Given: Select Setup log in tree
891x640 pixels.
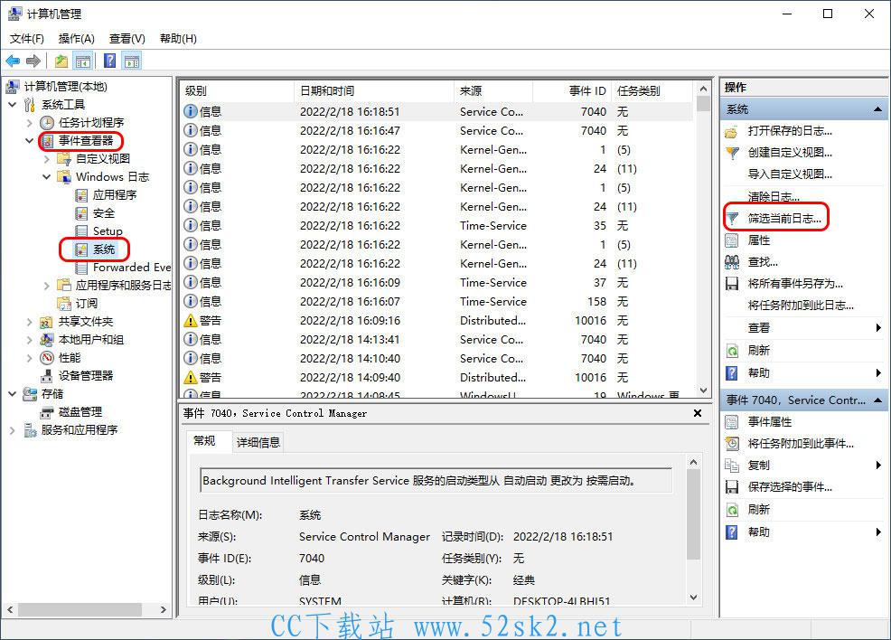Looking at the screenshot, I should point(108,231).
